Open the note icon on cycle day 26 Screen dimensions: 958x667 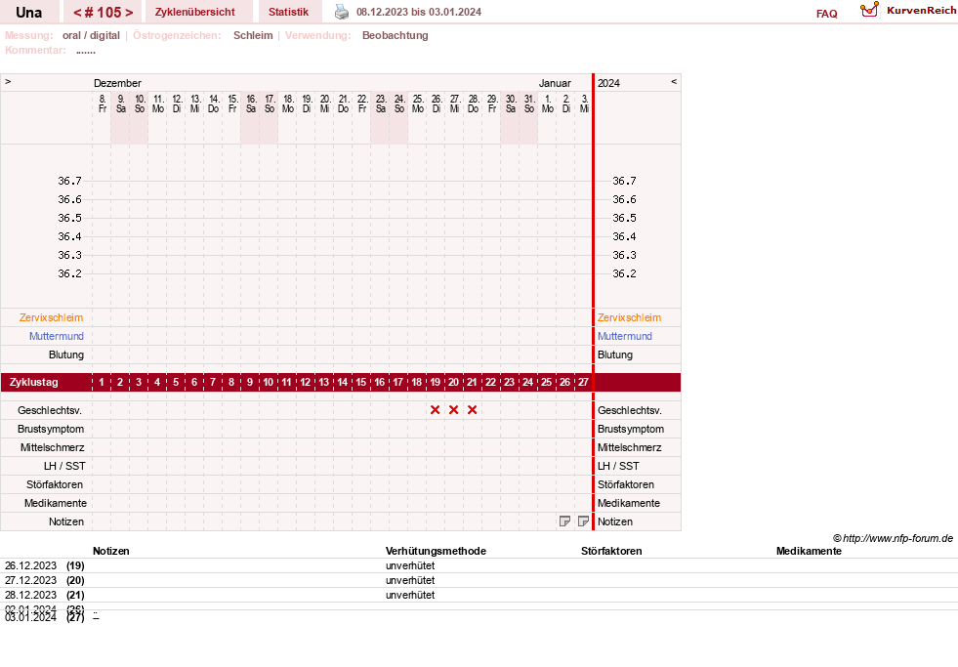(x=565, y=521)
